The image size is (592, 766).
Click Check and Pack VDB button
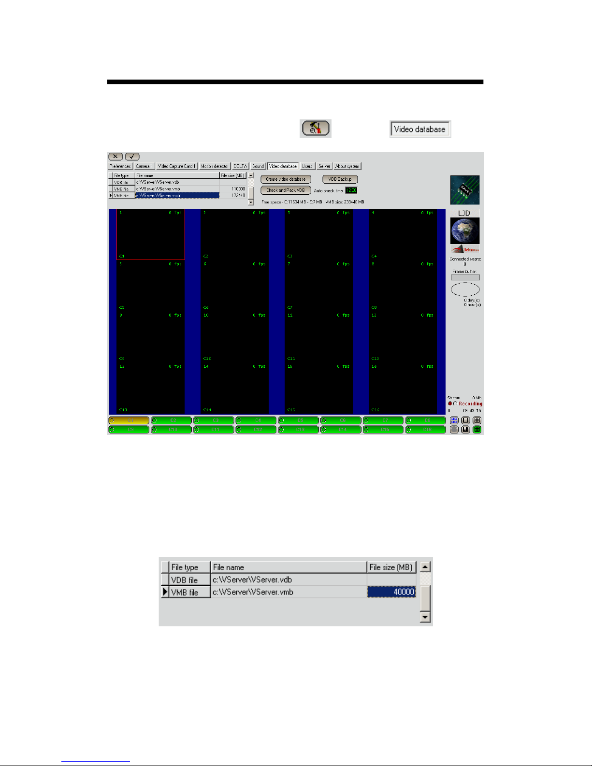(286, 190)
